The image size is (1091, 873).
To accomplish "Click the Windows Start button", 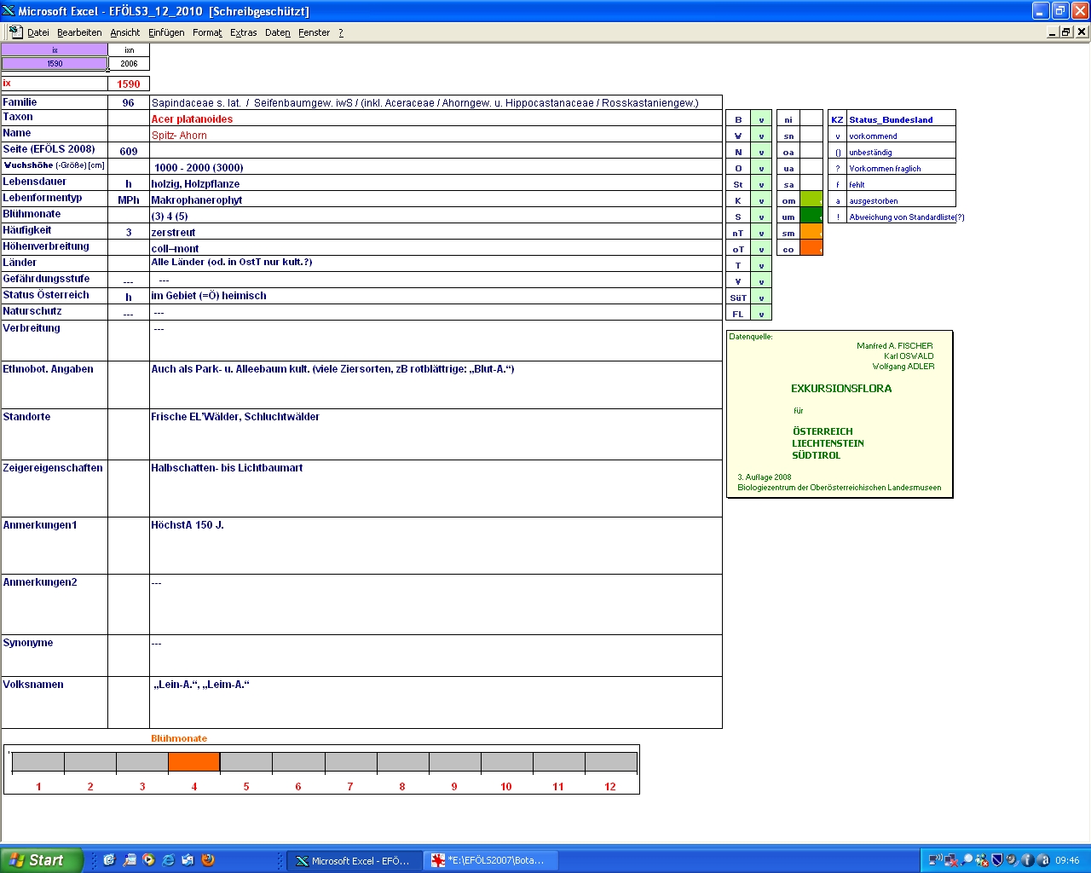I will point(42,860).
